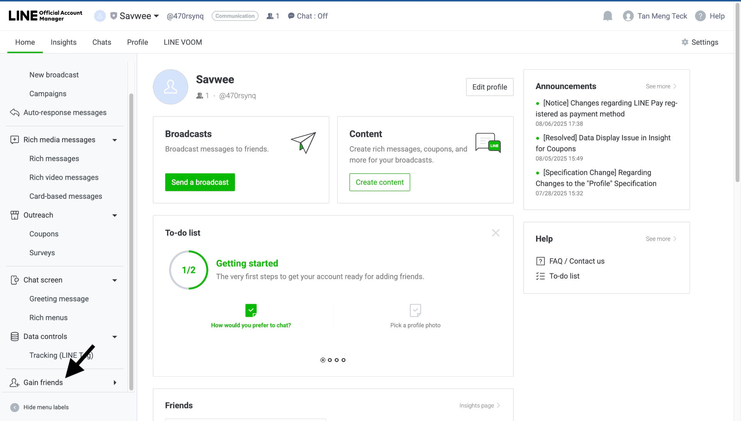Open the LINE VOOM tab
This screenshot has height=421, width=741.
click(x=183, y=42)
